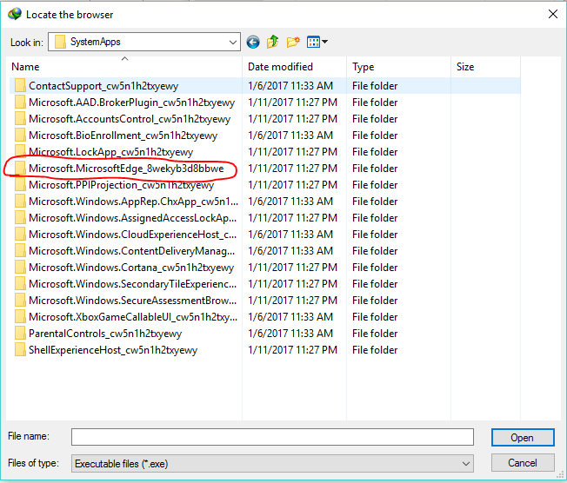The width and height of the screenshot is (567, 483).
Task: Sort by the Name column header
Action: pos(124,67)
